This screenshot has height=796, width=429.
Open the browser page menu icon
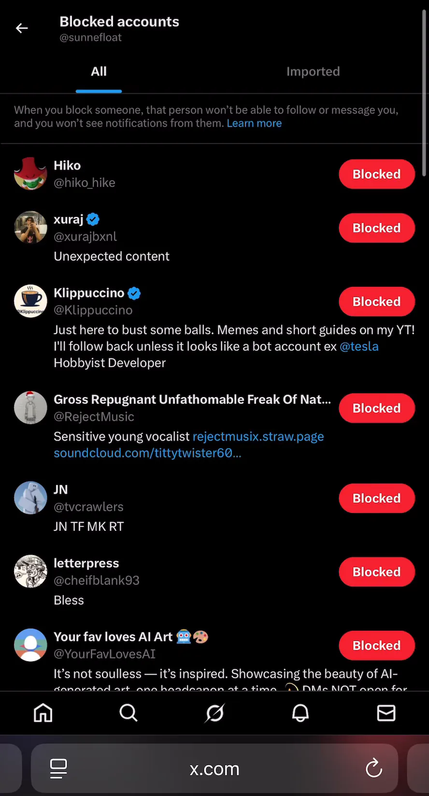(58, 768)
